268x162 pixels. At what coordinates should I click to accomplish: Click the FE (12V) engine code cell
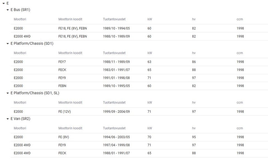[x=65, y=112]
